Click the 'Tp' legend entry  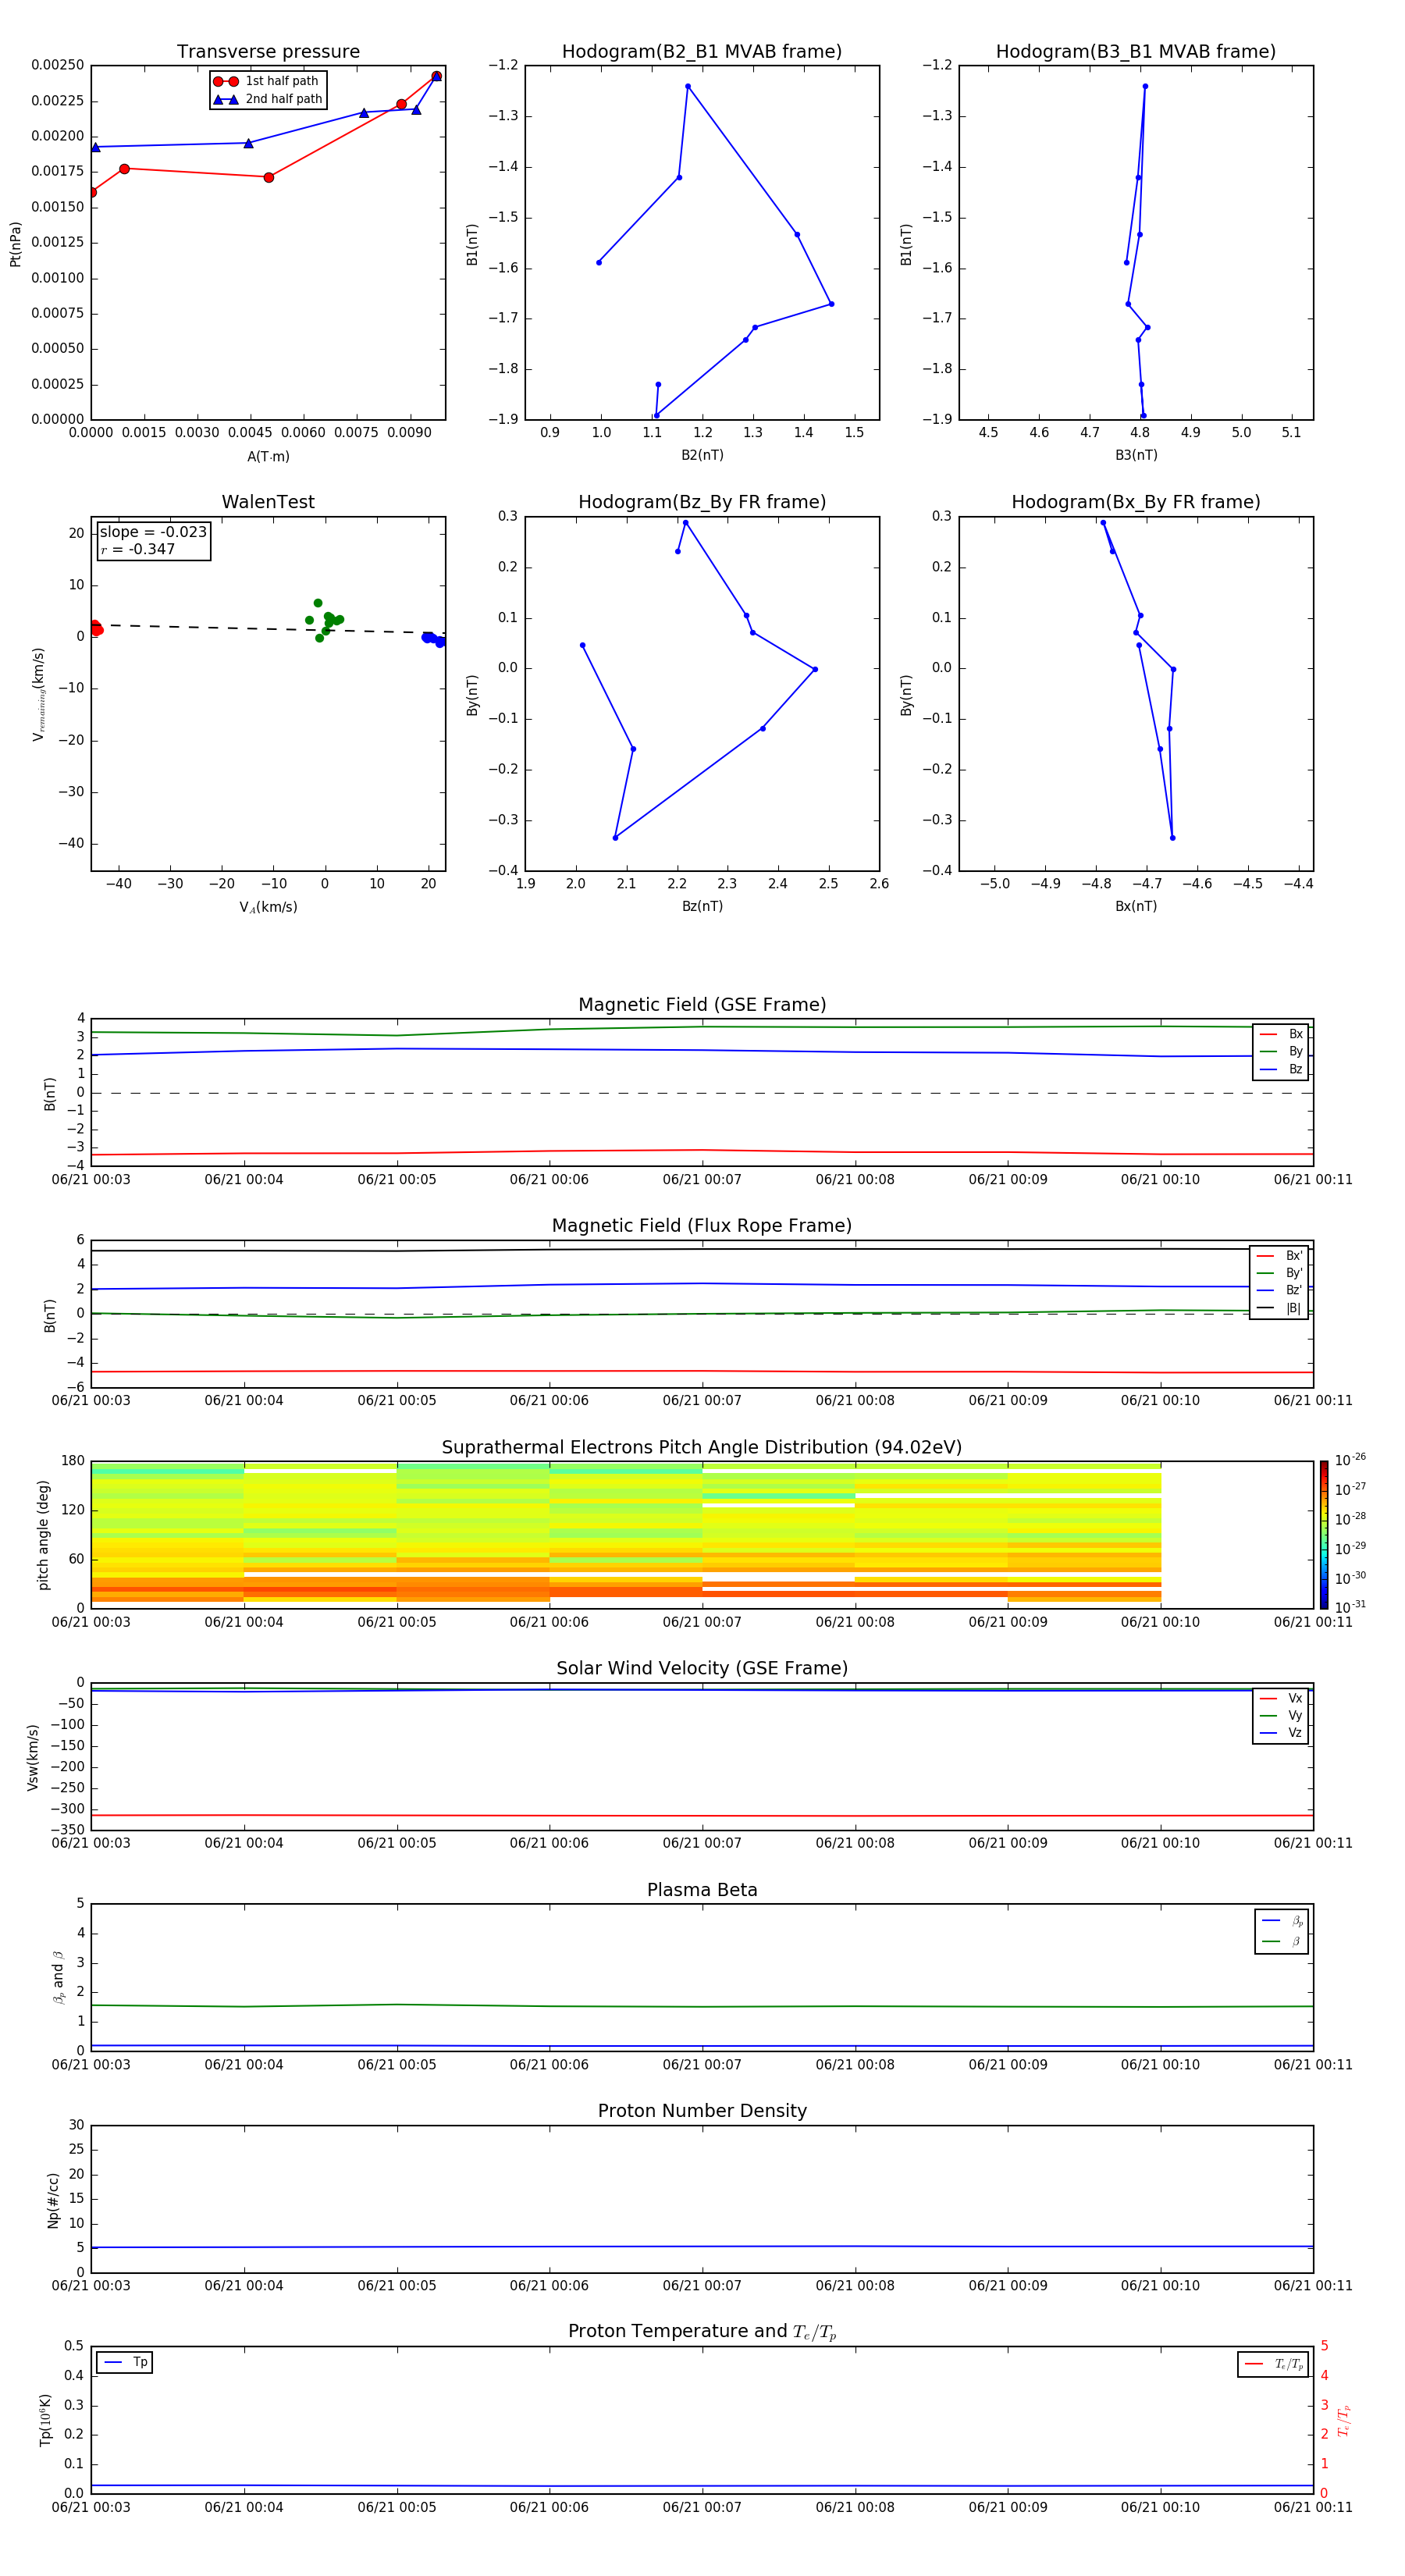tap(125, 2363)
